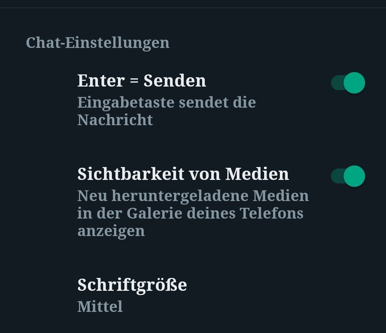386x333 pixels.
Task: Click the green knob of the Enter = Senden switch
Action: tap(354, 83)
